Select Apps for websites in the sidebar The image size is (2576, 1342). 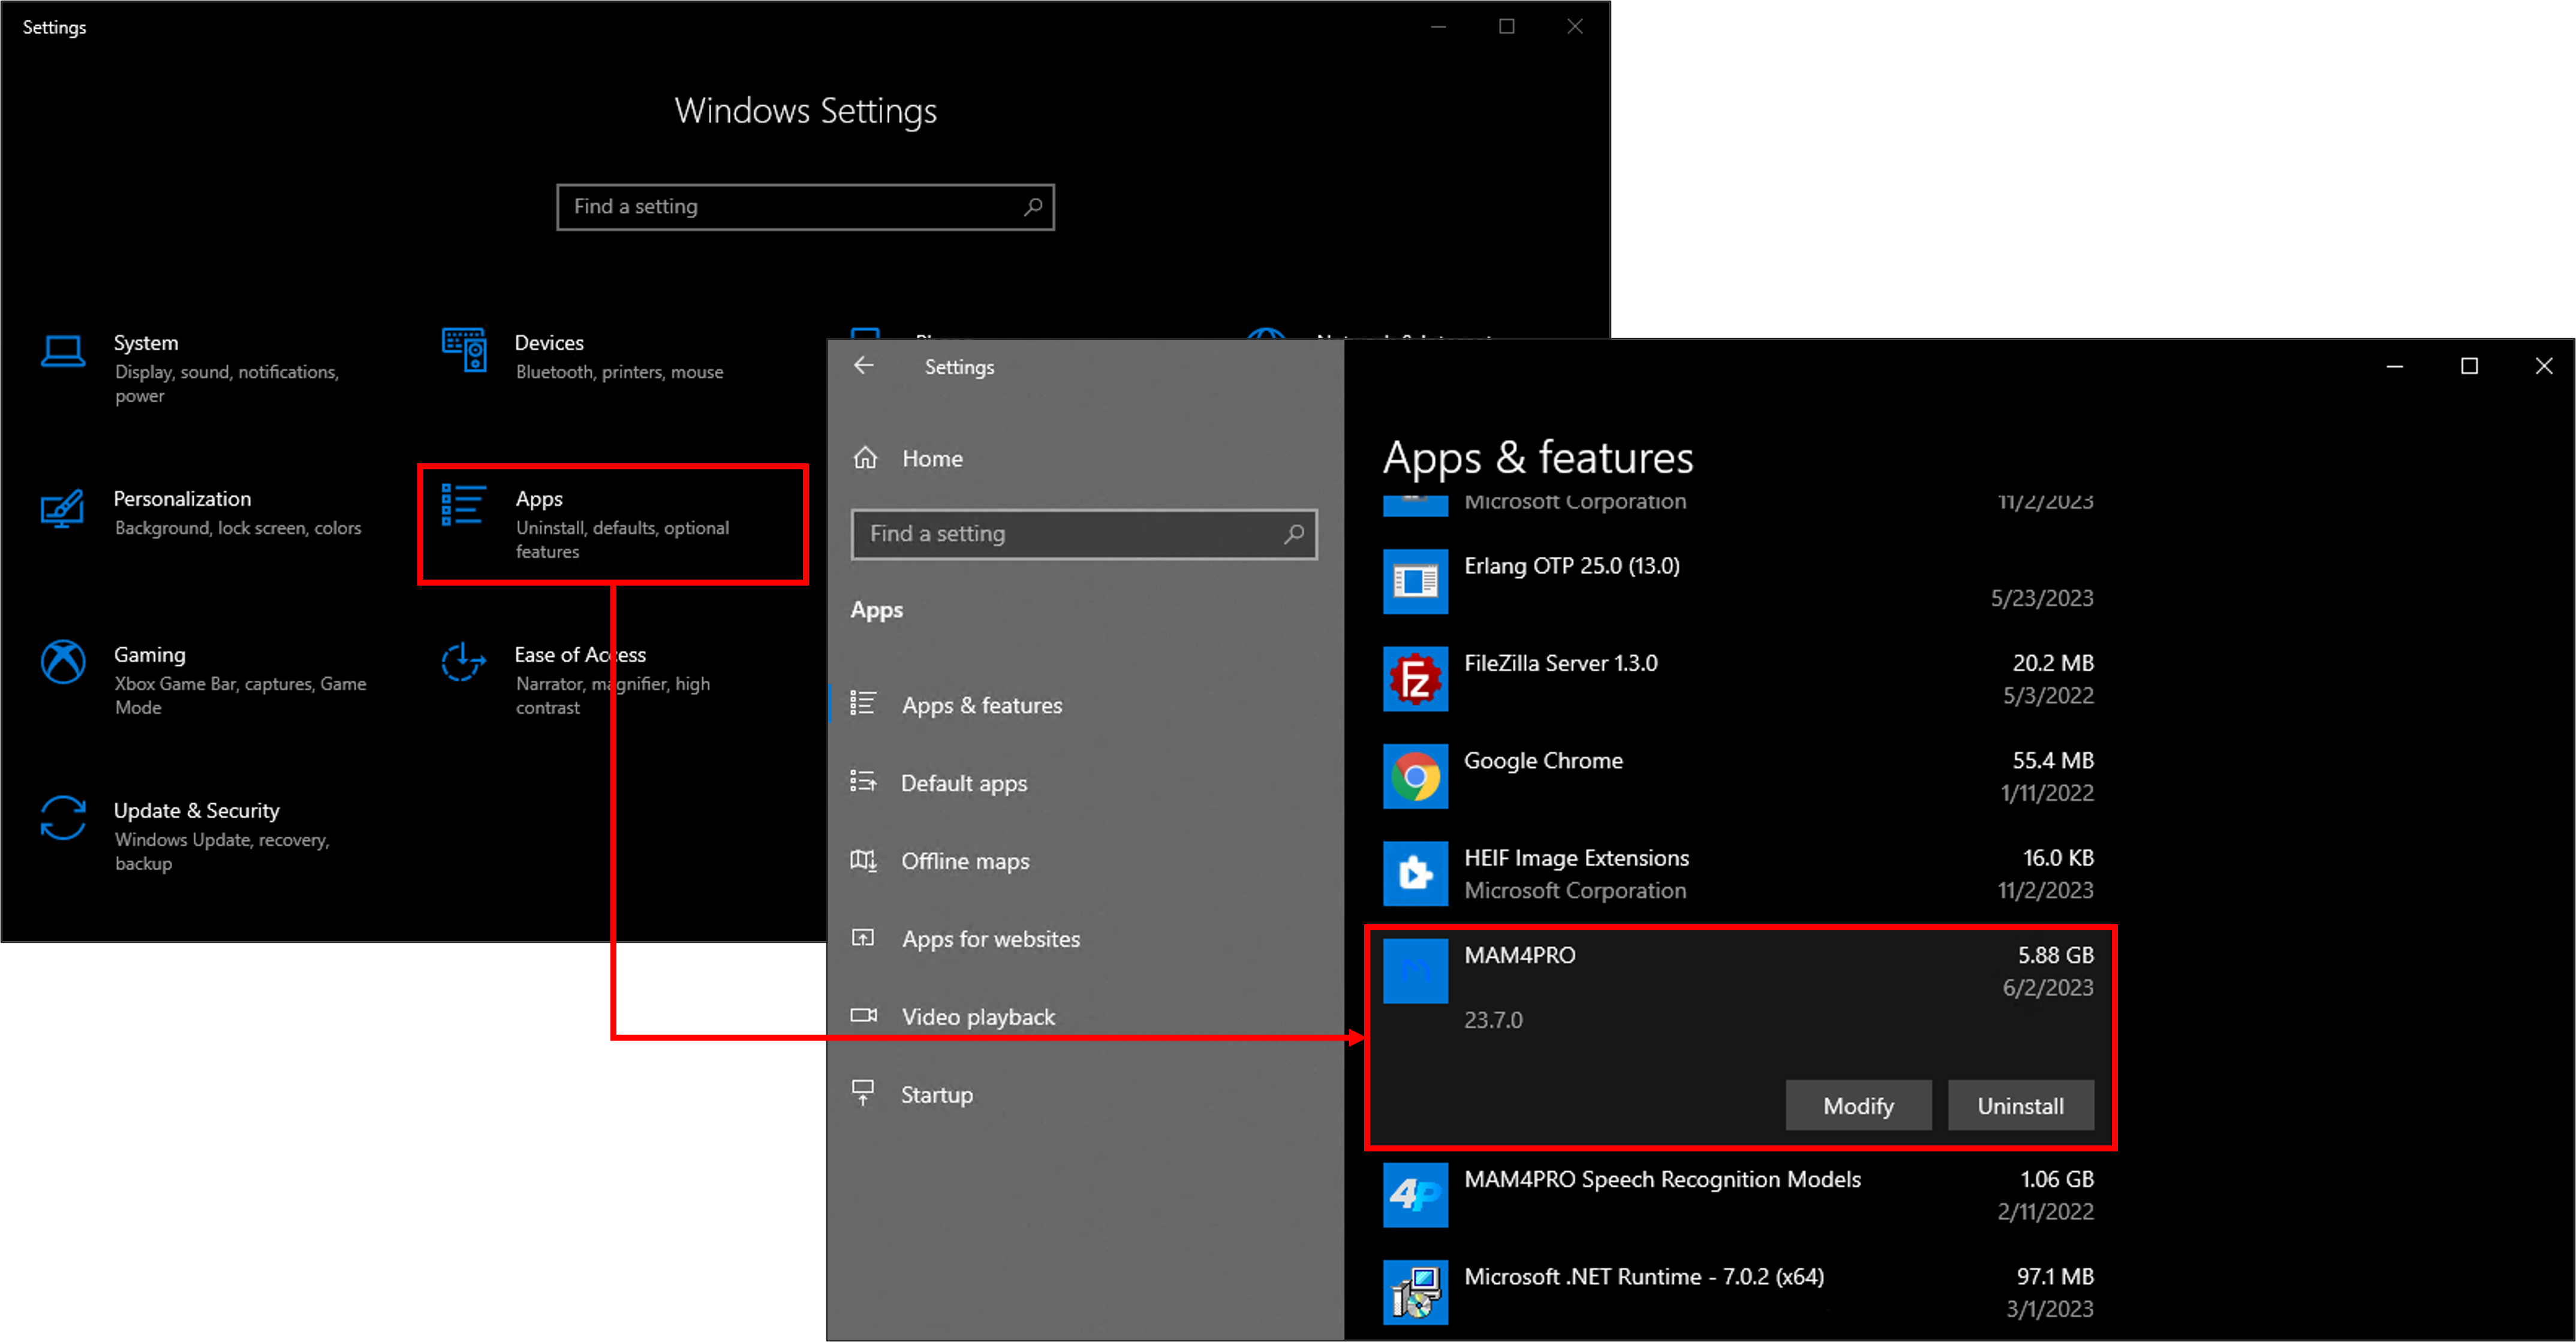(1086, 938)
